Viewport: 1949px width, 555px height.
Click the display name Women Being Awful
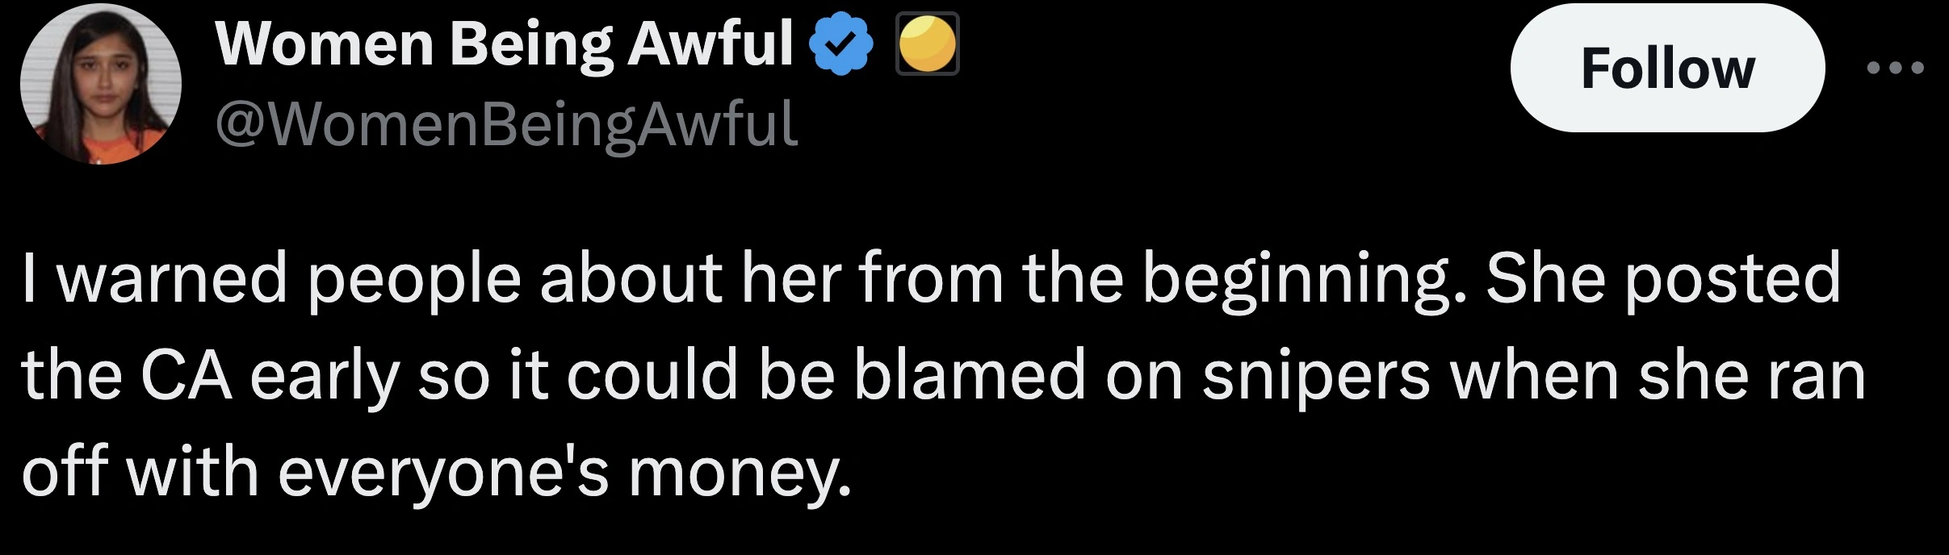pyautogui.click(x=505, y=44)
